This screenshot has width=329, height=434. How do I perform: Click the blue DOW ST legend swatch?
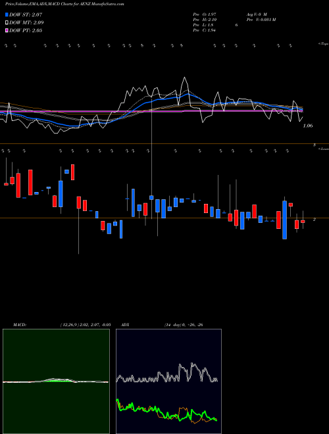coord(7,14)
